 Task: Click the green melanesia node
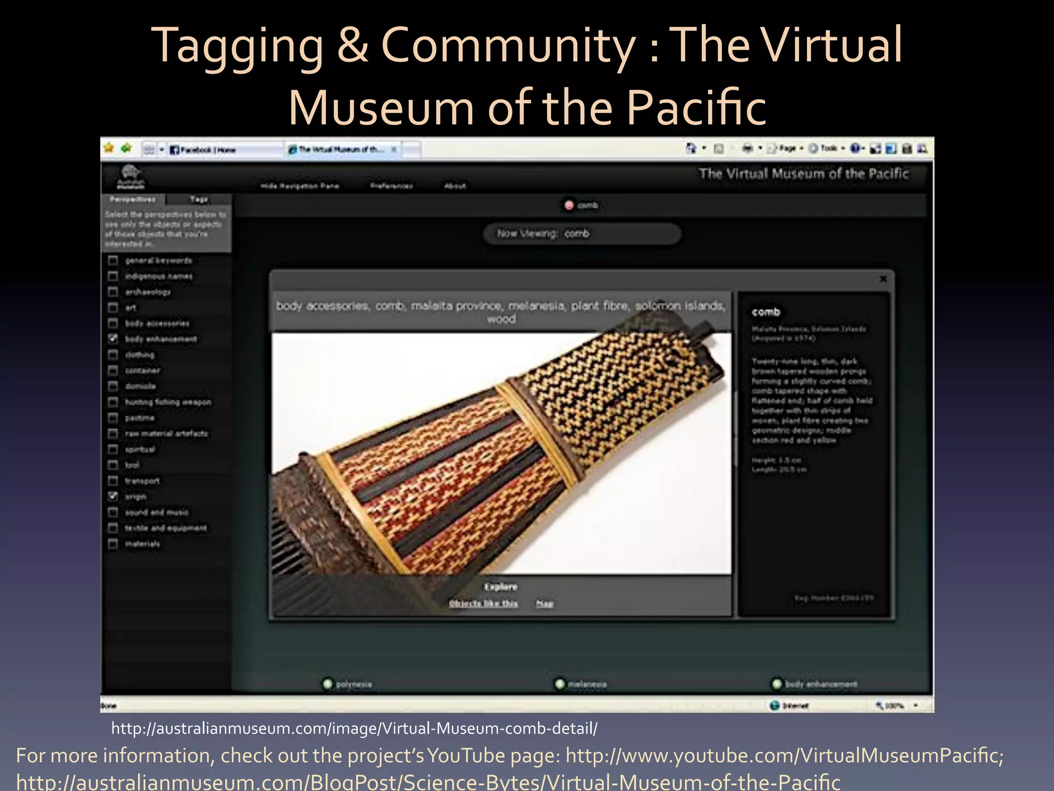559,684
